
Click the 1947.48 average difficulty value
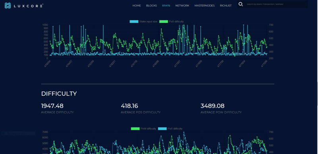point(52,106)
